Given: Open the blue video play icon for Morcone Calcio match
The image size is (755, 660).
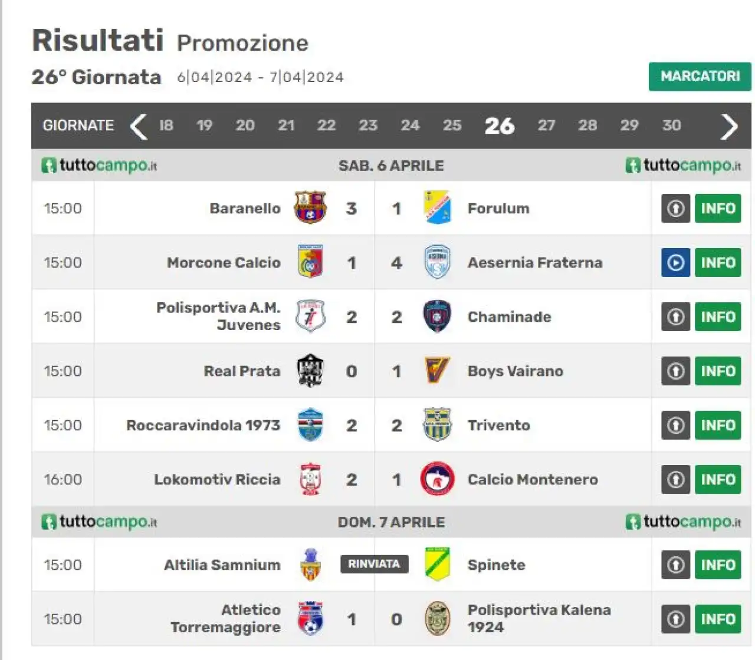Looking at the screenshot, I should click(x=675, y=262).
